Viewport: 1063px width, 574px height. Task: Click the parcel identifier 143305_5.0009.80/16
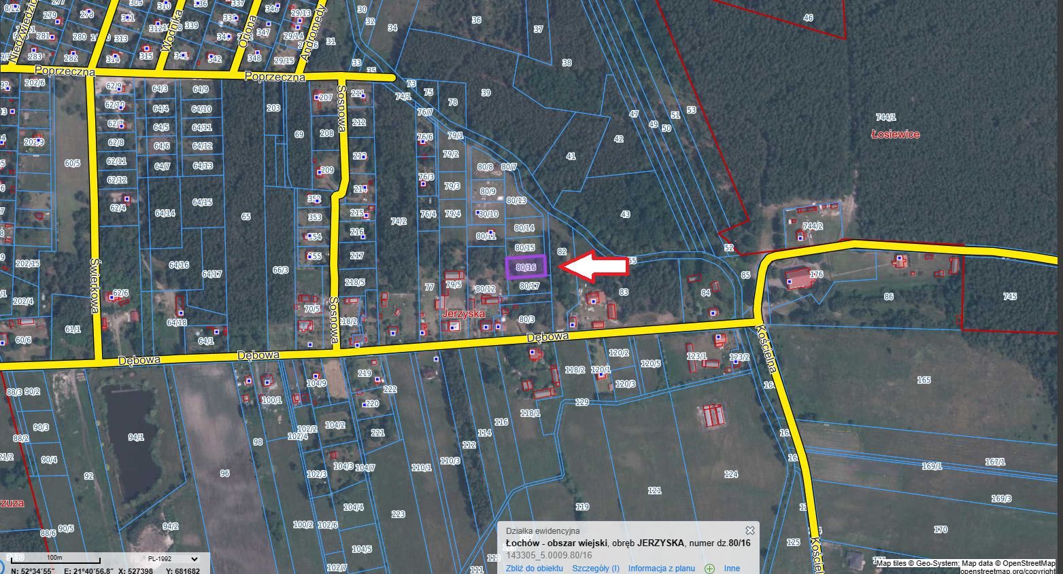(x=549, y=555)
